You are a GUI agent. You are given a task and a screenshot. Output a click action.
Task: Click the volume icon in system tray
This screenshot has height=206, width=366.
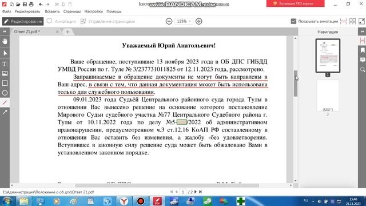point(319,201)
